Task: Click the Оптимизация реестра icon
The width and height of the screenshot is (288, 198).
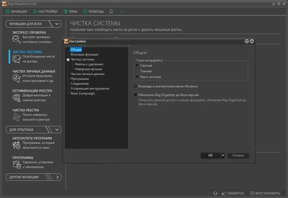Action: coord(16,98)
